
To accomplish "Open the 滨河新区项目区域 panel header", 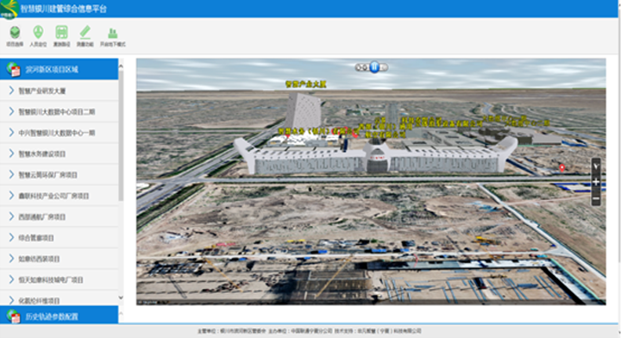I will 59,69.
